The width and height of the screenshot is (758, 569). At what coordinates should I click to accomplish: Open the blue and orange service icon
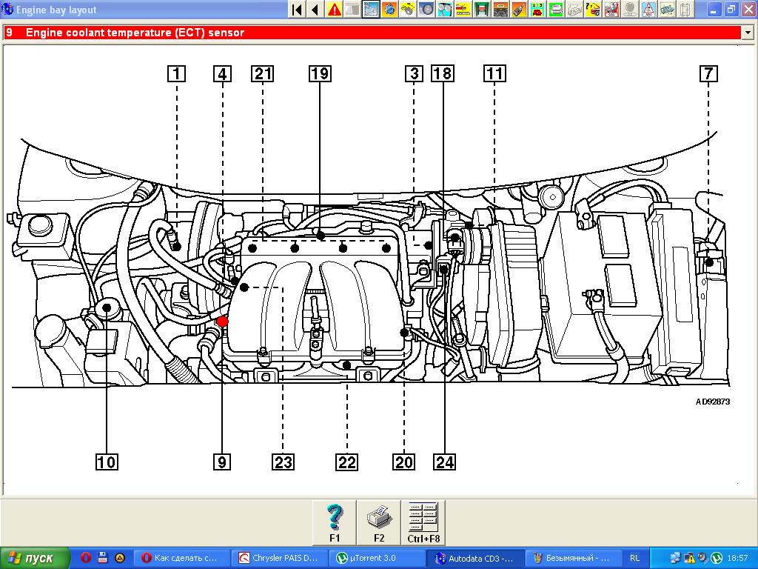pyautogui.click(x=389, y=9)
